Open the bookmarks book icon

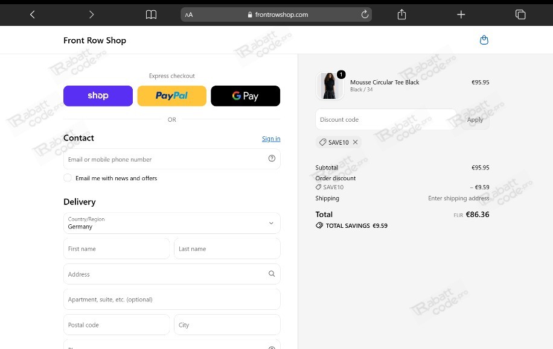[151, 14]
